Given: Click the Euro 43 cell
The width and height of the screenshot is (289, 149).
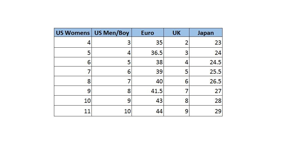Looking at the screenshot, I should pos(148,101).
